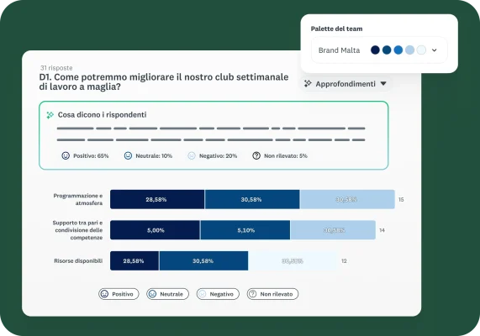The width and height of the screenshot is (480, 336).
Task: Click the 28,58% segment of Programmazione e atmosfera
Action: [157, 200]
